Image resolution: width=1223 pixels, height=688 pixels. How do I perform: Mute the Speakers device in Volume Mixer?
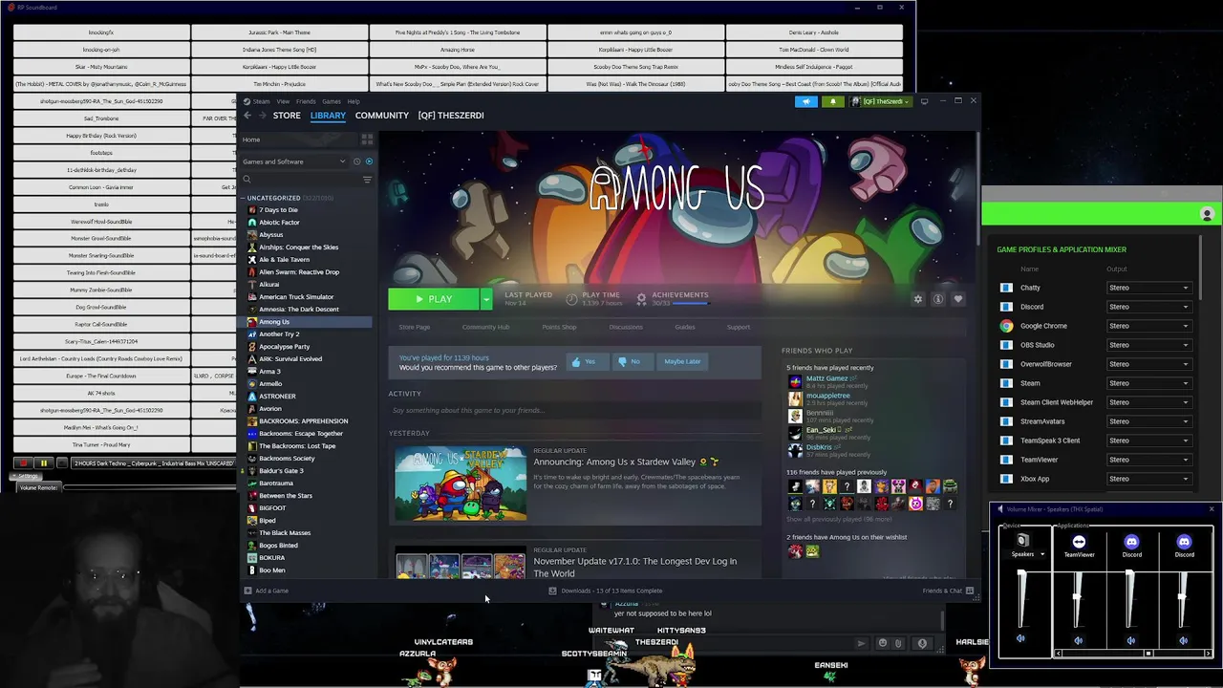pyautogui.click(x=1020, y=639)
